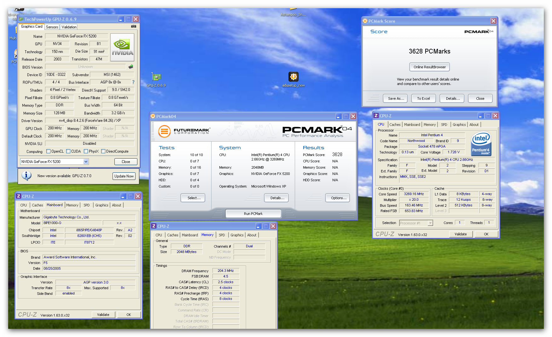The height and width of the screenshot is (337, 552).
Task: Click Details... under System in PCMark04
Action: [x=277, y=198]
